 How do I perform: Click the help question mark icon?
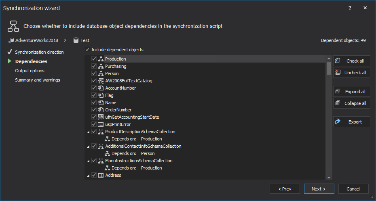350,8
